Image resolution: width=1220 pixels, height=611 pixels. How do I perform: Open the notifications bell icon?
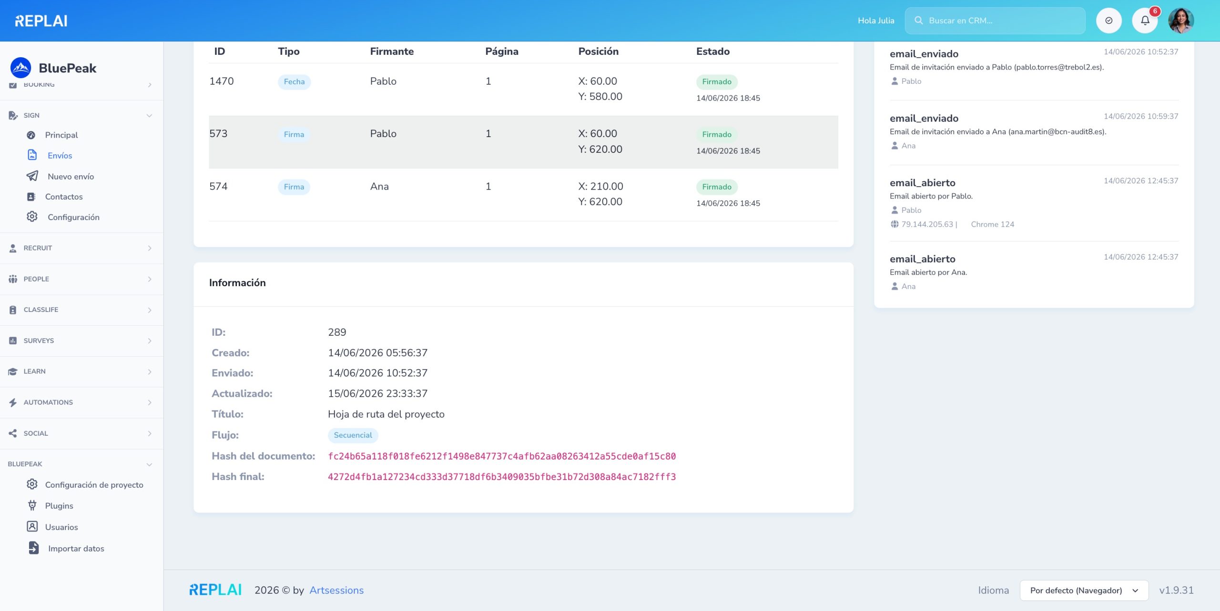point(1145,20)
